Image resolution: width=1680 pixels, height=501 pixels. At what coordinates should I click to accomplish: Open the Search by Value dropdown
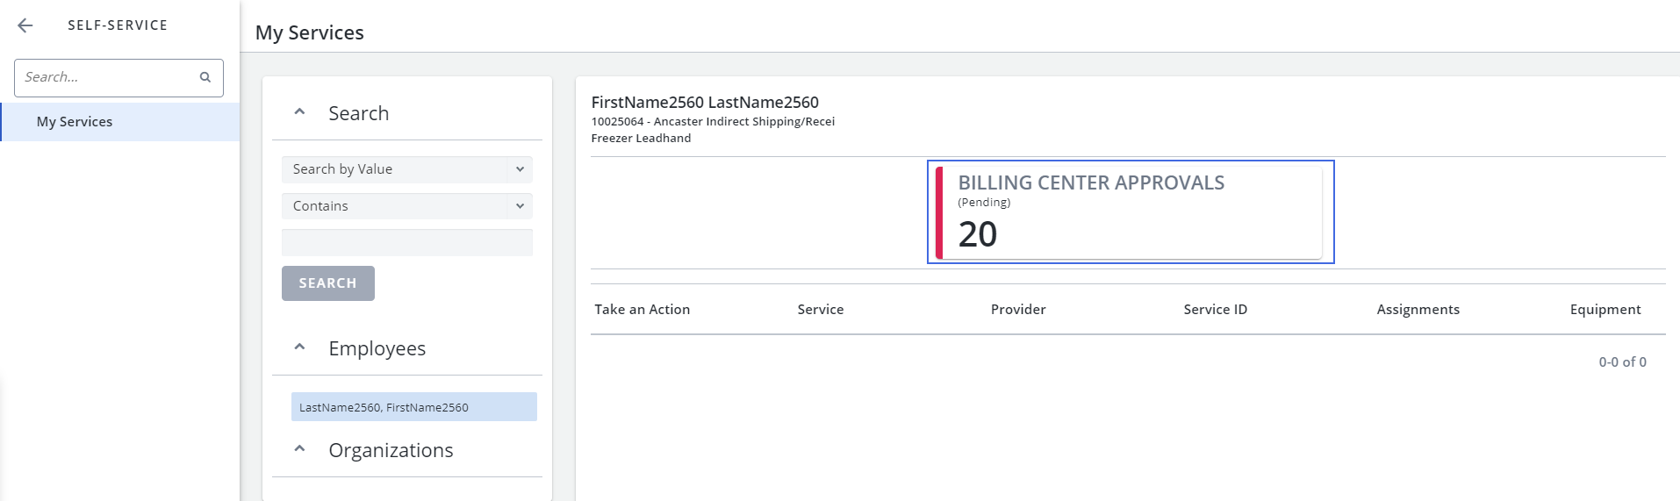[x=407, y=169]
